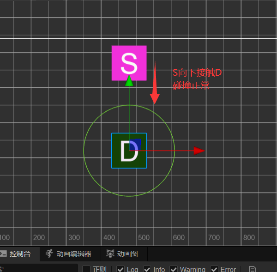The image size is (277, 272).
Task: Grab the red X-axis gizmo arrowhead
Action: coord(199,151)
